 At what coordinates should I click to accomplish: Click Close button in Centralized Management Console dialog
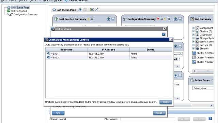[166, 102]
